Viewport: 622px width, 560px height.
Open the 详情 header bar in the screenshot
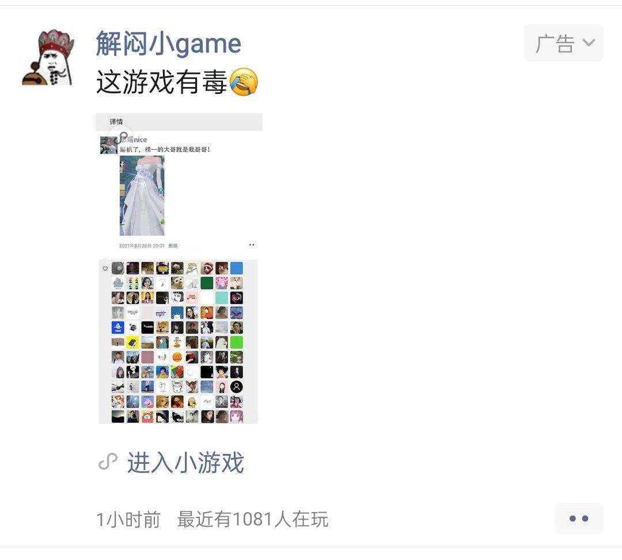pyautogui.click(x=179, y=122)
